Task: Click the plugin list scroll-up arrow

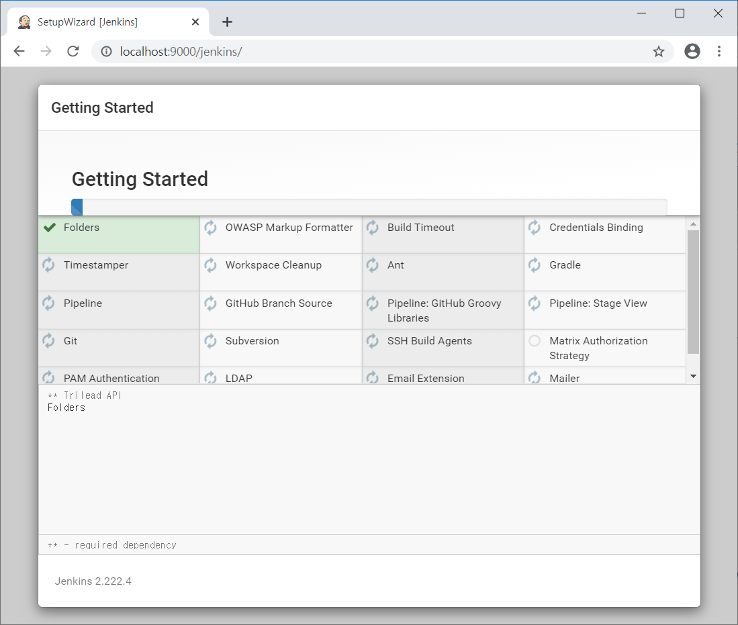Action: click(x=693, y=224)
